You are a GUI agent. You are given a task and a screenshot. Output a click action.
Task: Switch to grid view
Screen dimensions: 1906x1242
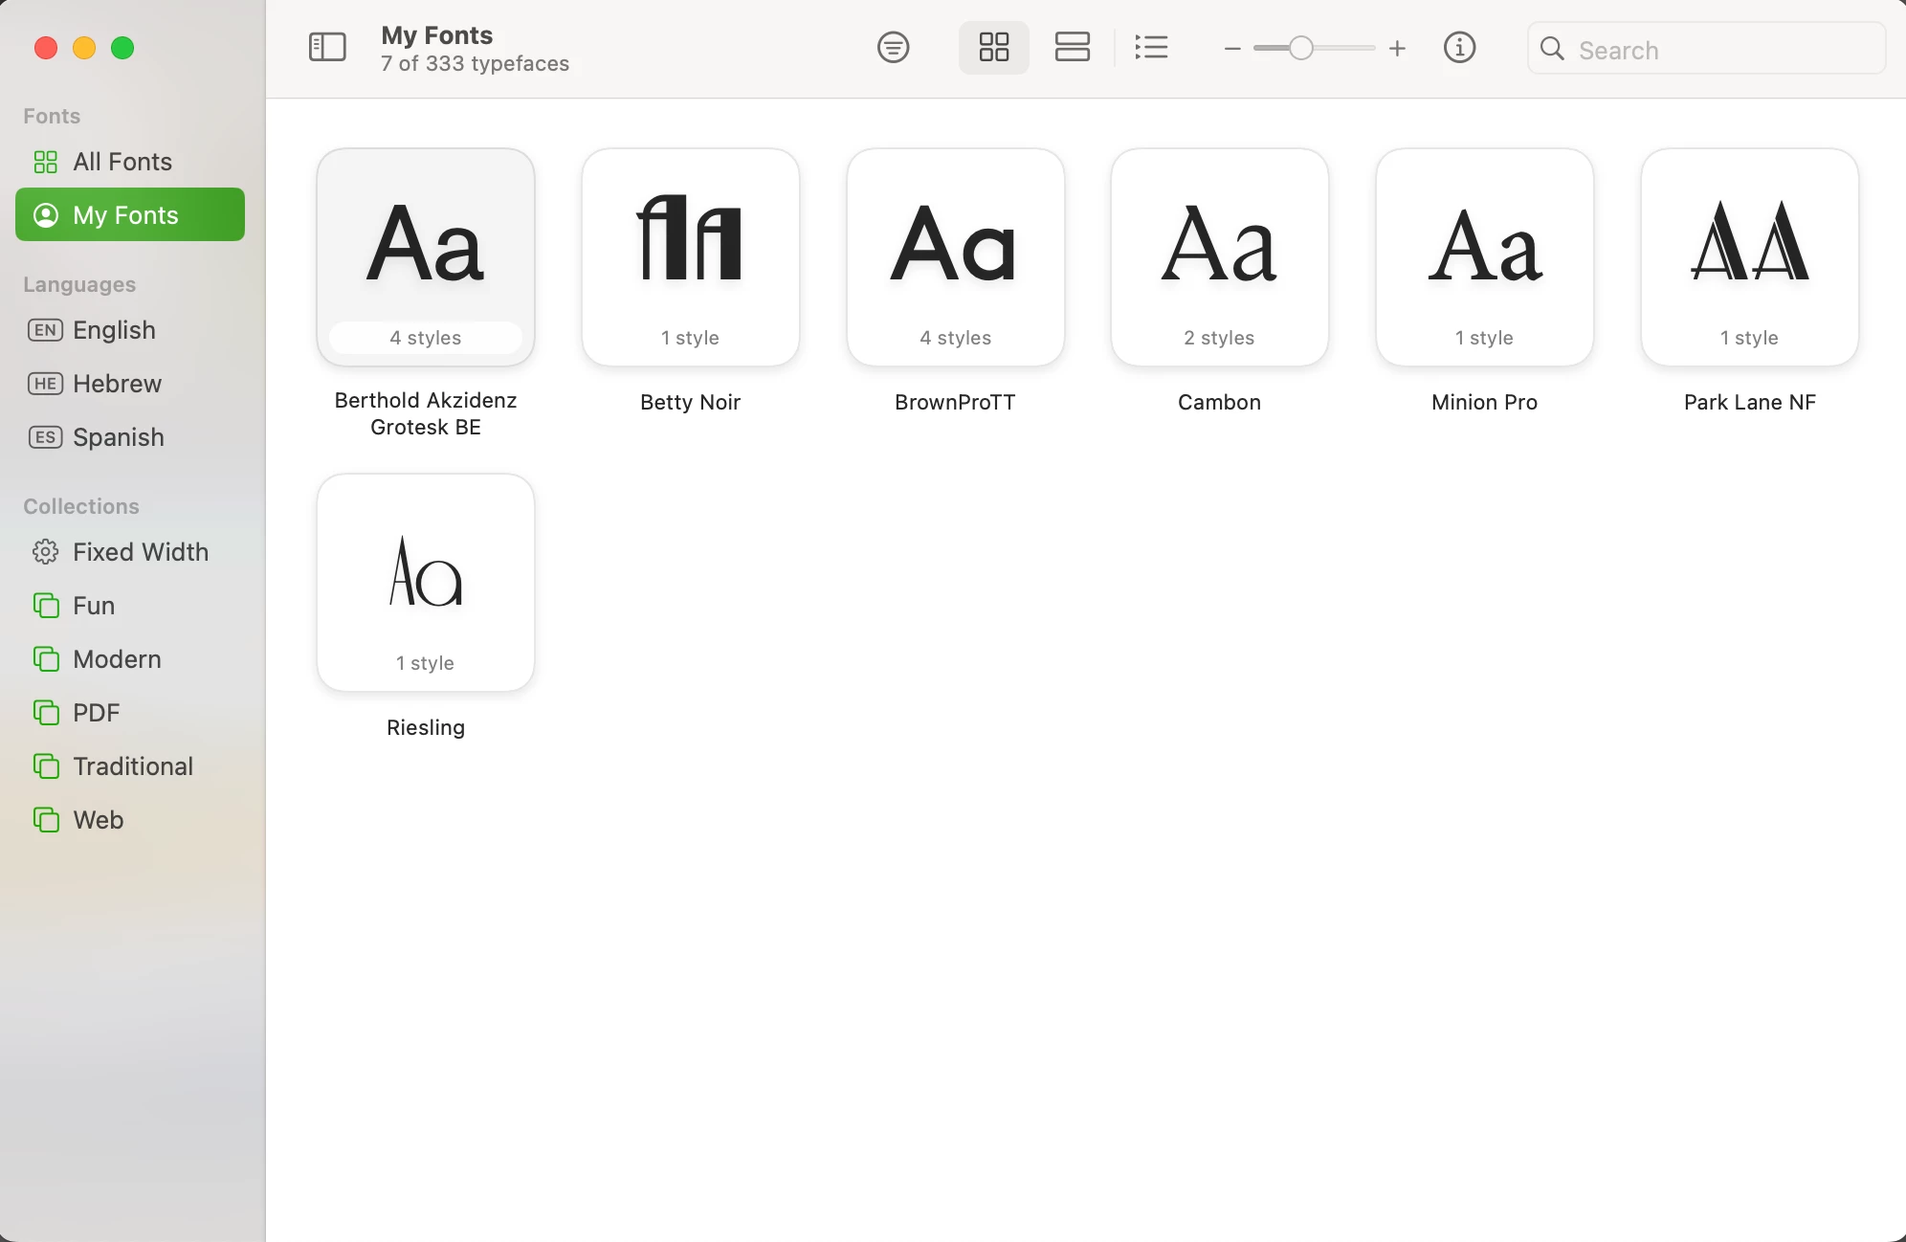(993, 47)
